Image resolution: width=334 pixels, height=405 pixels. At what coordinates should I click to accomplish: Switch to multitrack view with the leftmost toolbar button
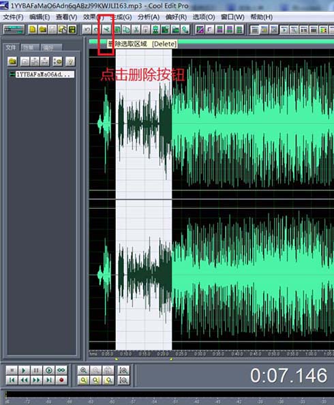click(x=14, y=29)
